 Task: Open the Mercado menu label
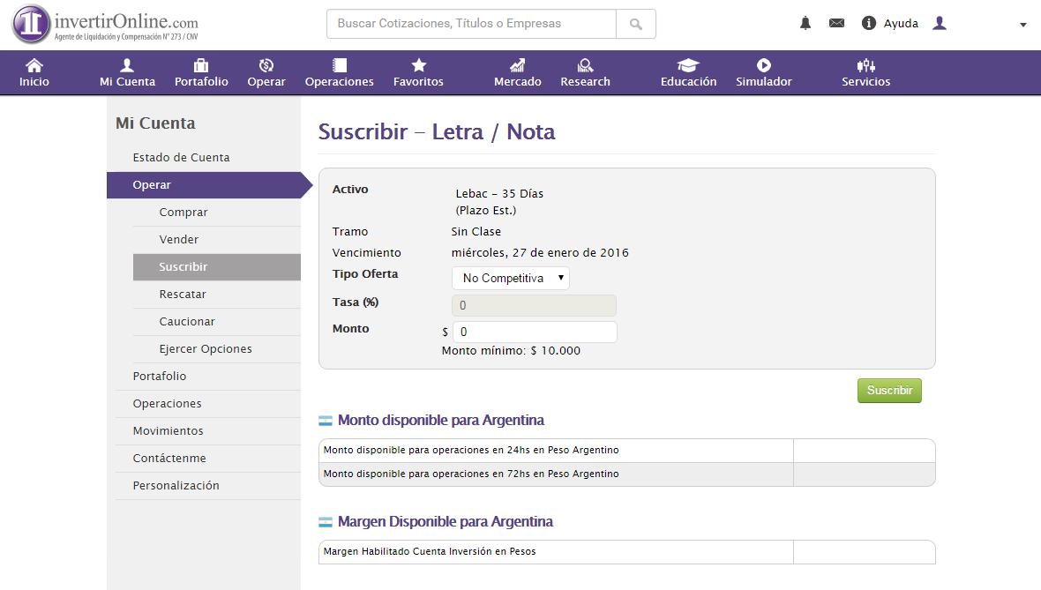coord(518,82)
